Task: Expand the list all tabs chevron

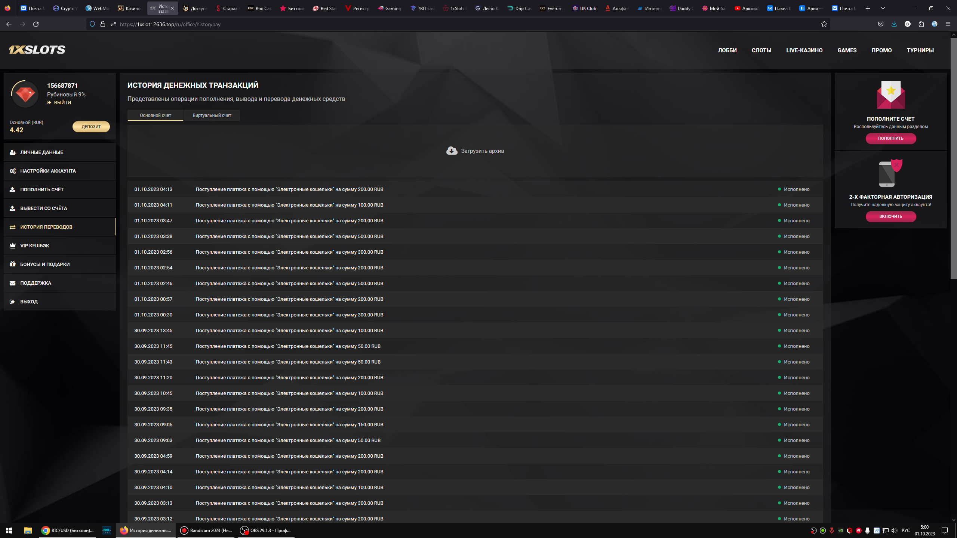Action: point(883,8)
